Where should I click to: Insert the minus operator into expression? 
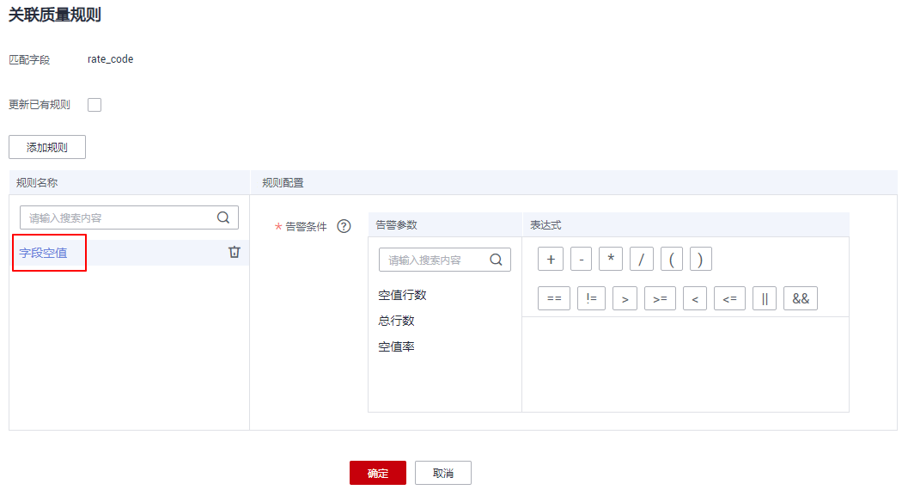[x=582, y=259]
